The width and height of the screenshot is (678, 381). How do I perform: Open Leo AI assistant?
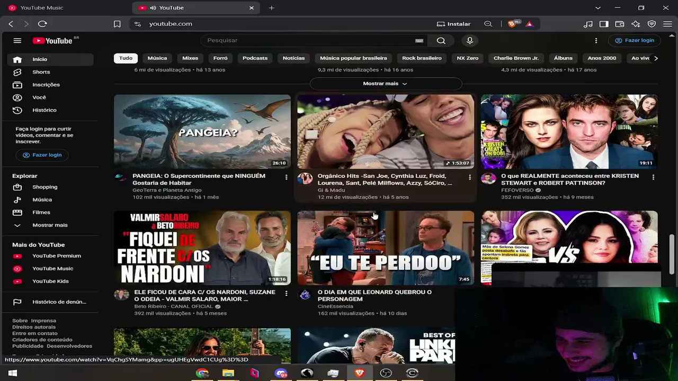coord(636,24)
